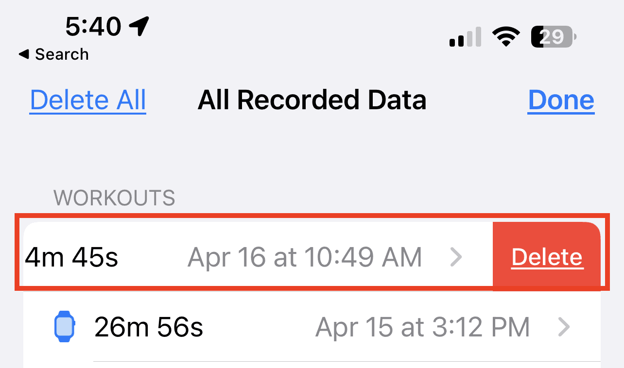The height and width of the screenshot is (368, 624).
Task: Tap the blue Apple Watch source icon
Action: click(64, 327)
